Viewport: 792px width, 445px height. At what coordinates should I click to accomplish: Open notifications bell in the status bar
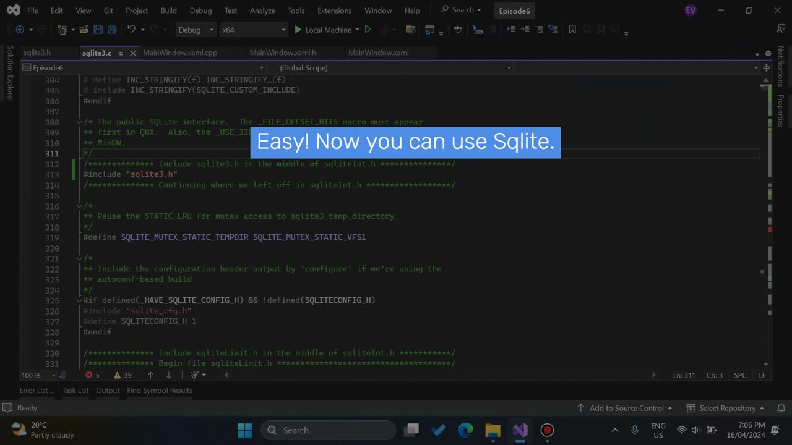tap(781, 408)
